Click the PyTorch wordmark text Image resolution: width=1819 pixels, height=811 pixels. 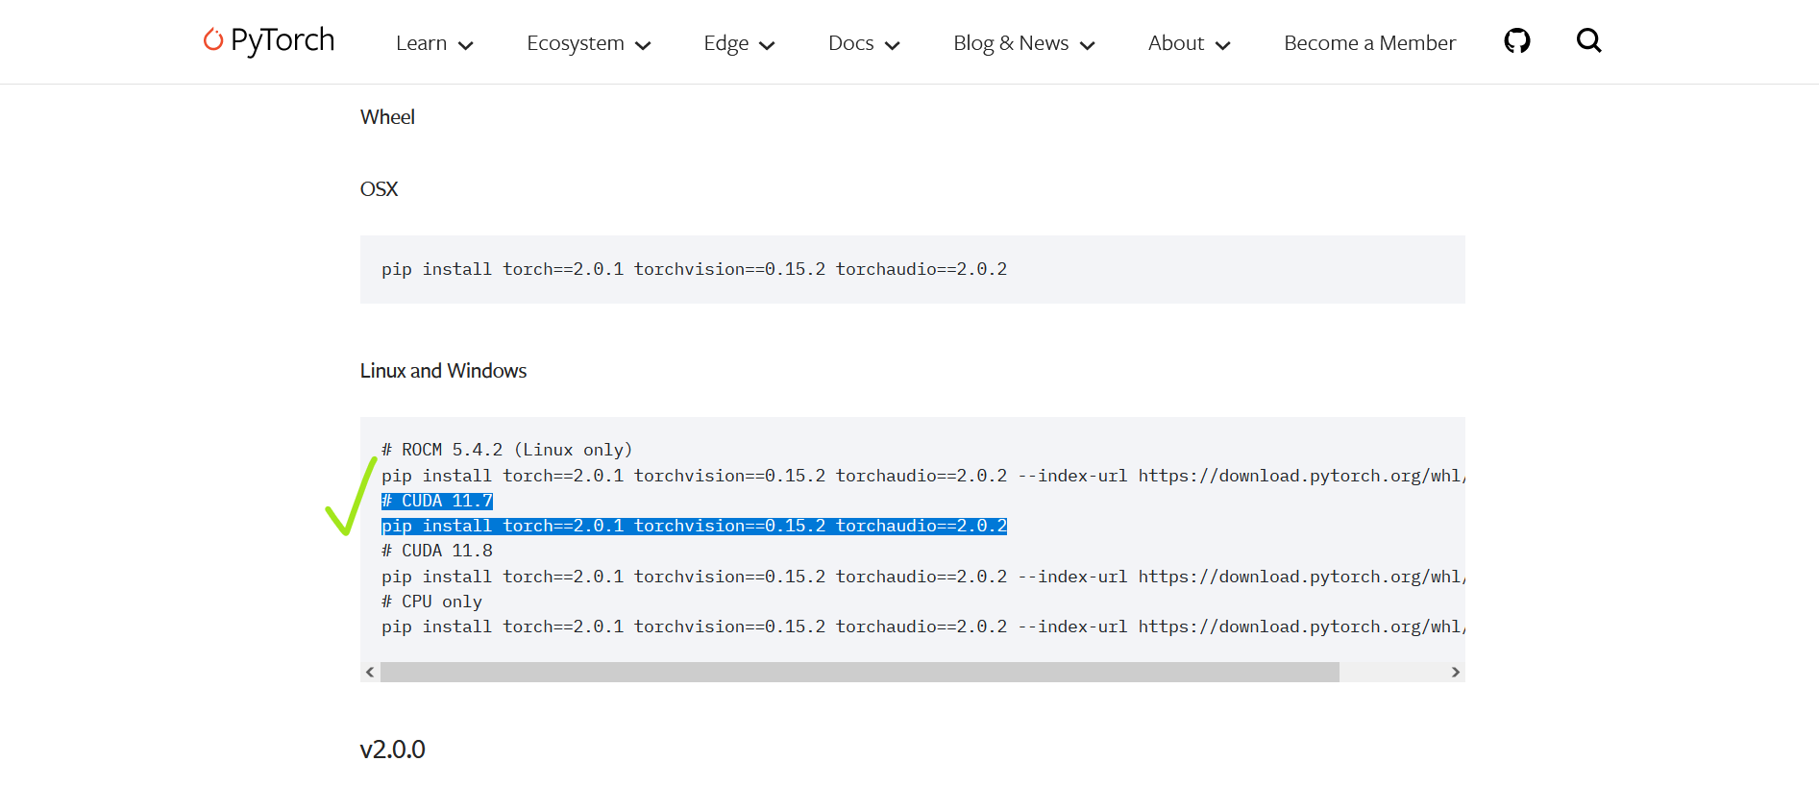[x=283, y=40]
